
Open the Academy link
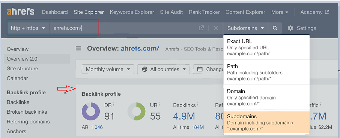[x=314, y=12]
